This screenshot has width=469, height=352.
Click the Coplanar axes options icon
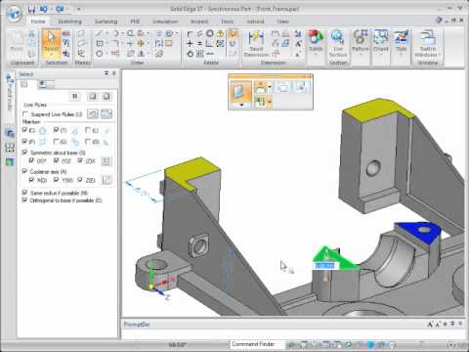(x=107, y=180)
